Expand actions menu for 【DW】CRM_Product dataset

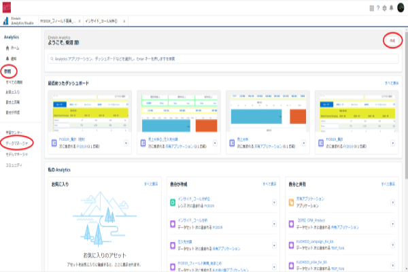[x=393, y=222]
